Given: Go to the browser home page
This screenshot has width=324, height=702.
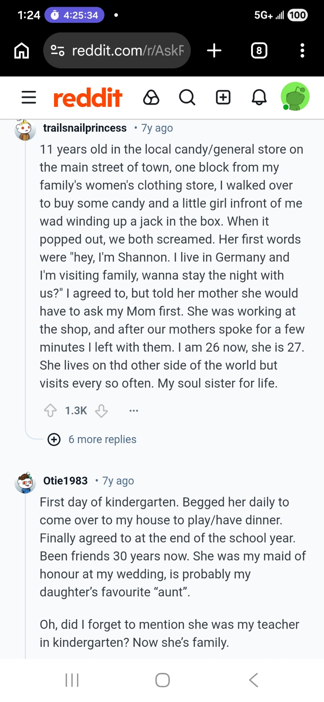Looking at the screenshot, I should pyautogui.click(x=21, y=51).
